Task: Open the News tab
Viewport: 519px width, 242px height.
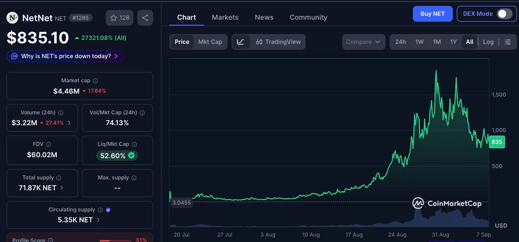Action: pyautogui.click(x=264, y=17)
